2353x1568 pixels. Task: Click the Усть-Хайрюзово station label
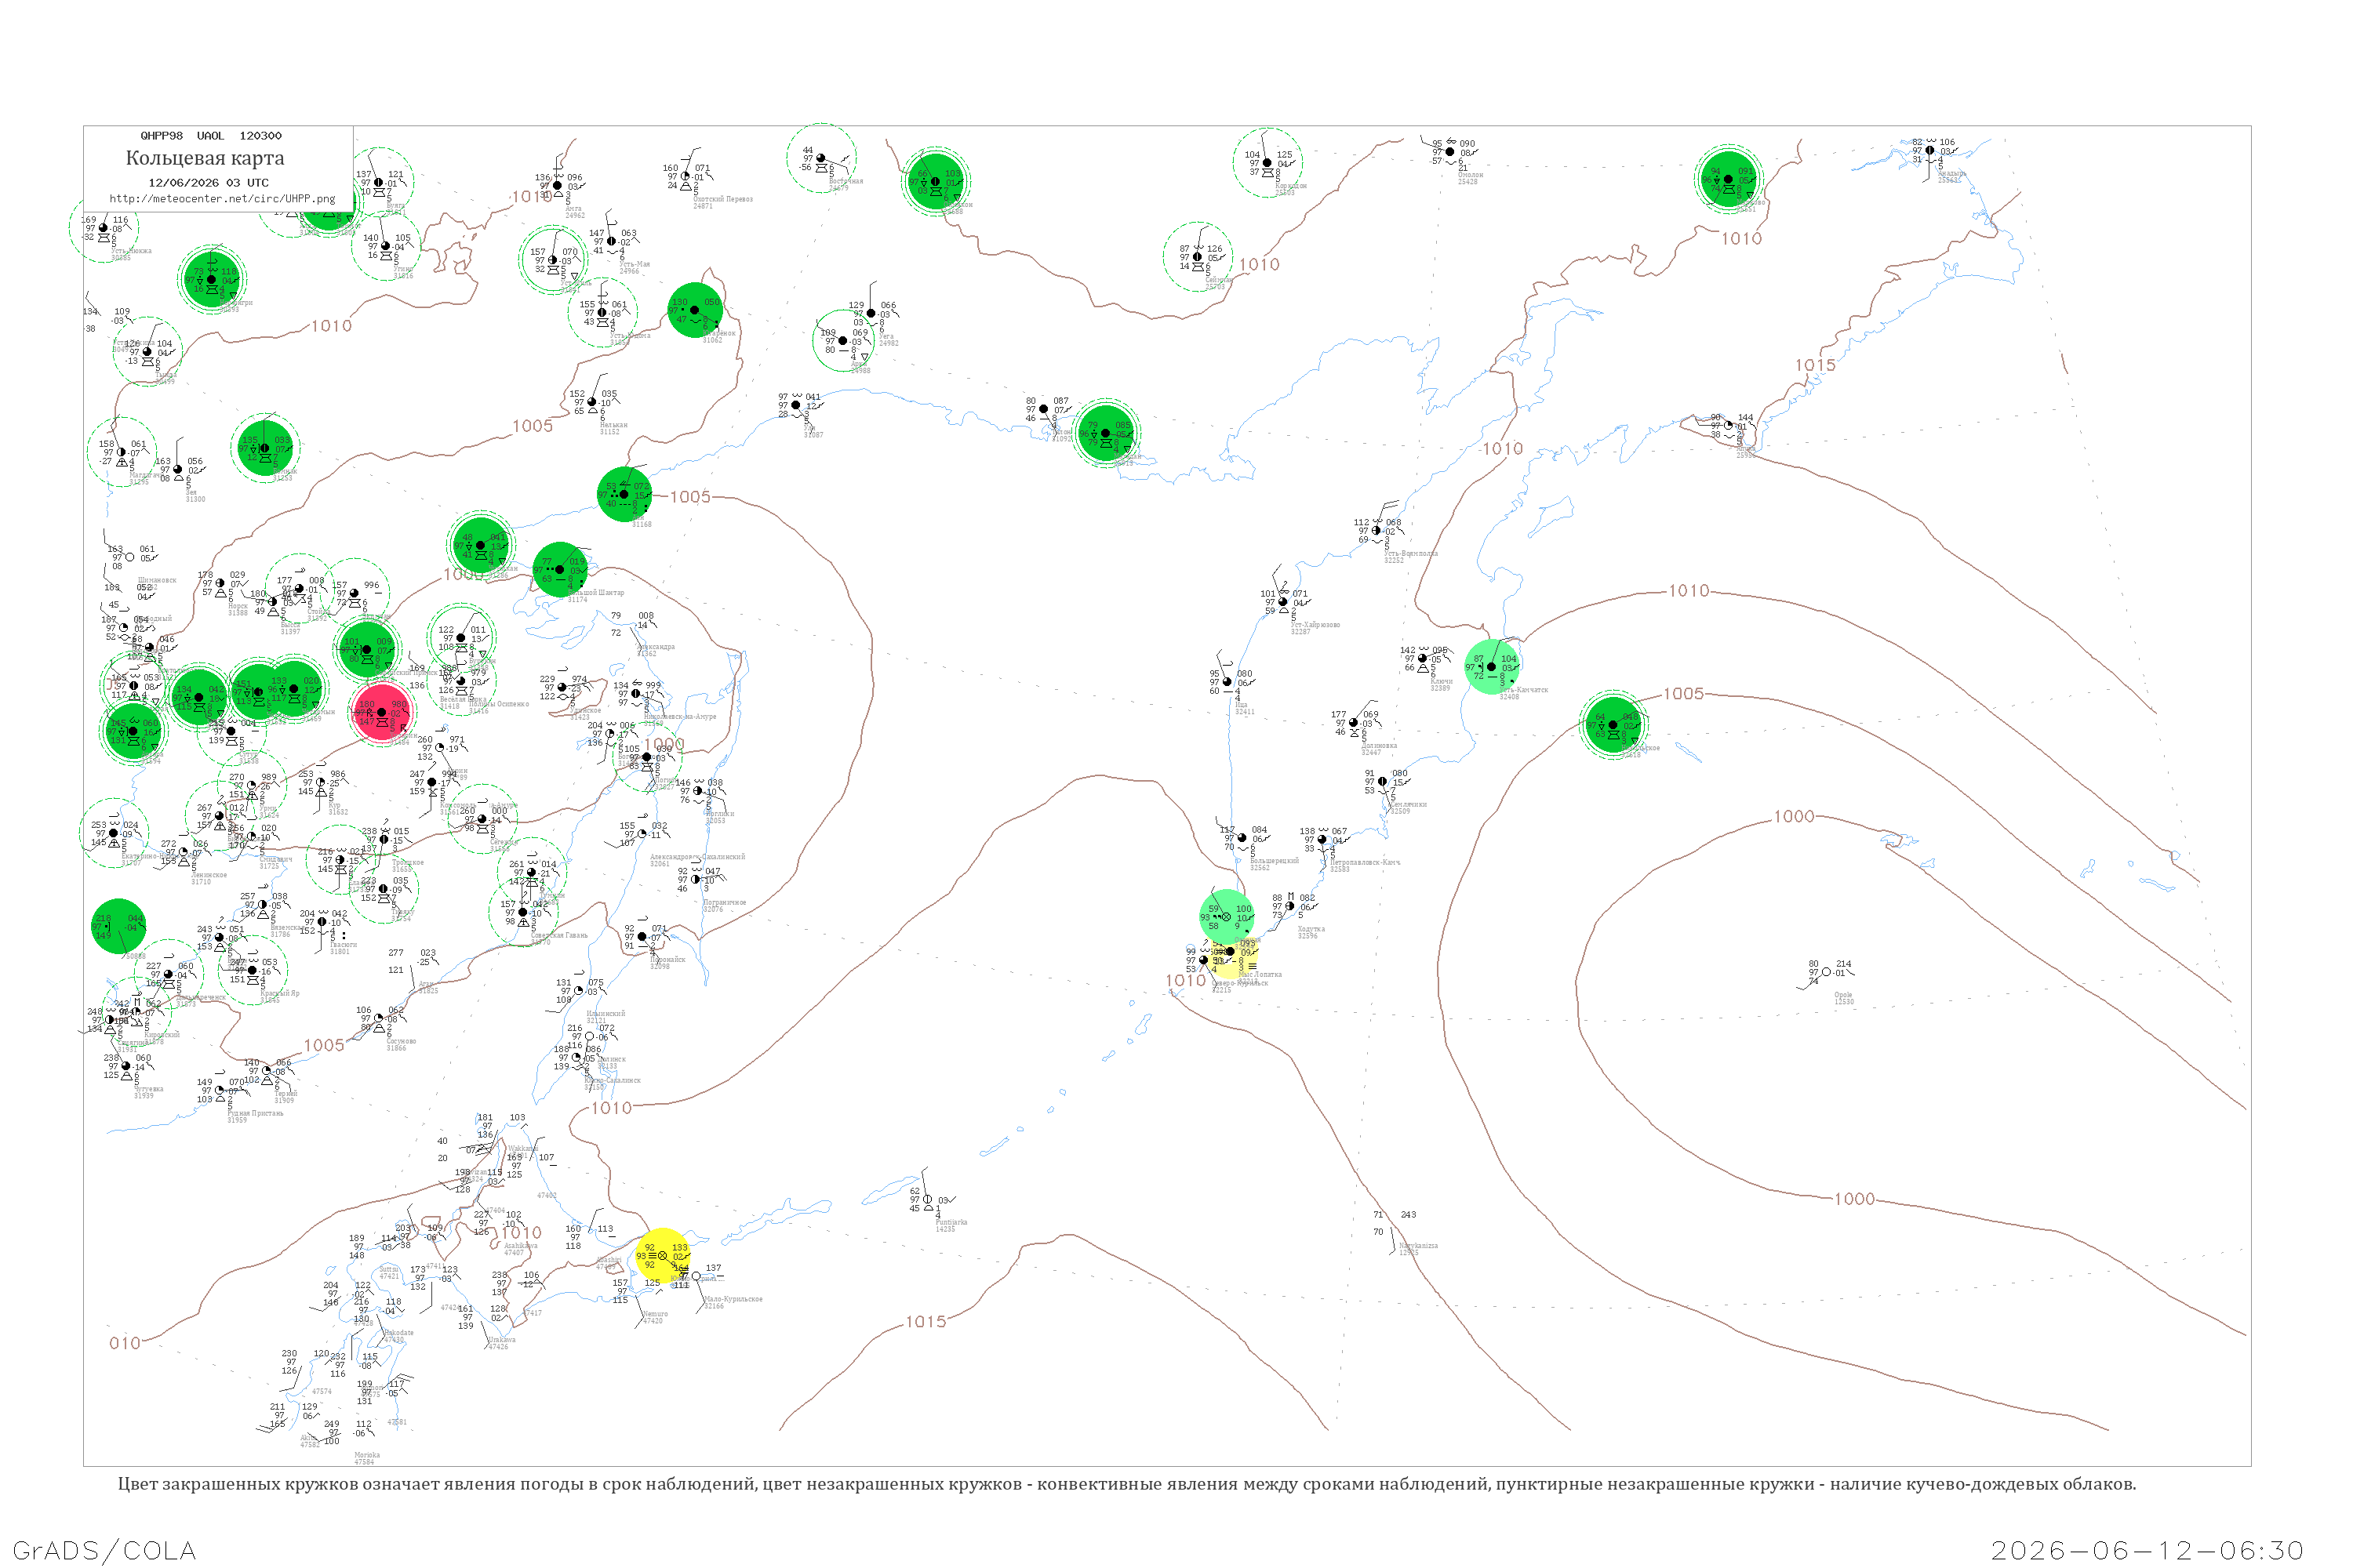click(1315, 625)
